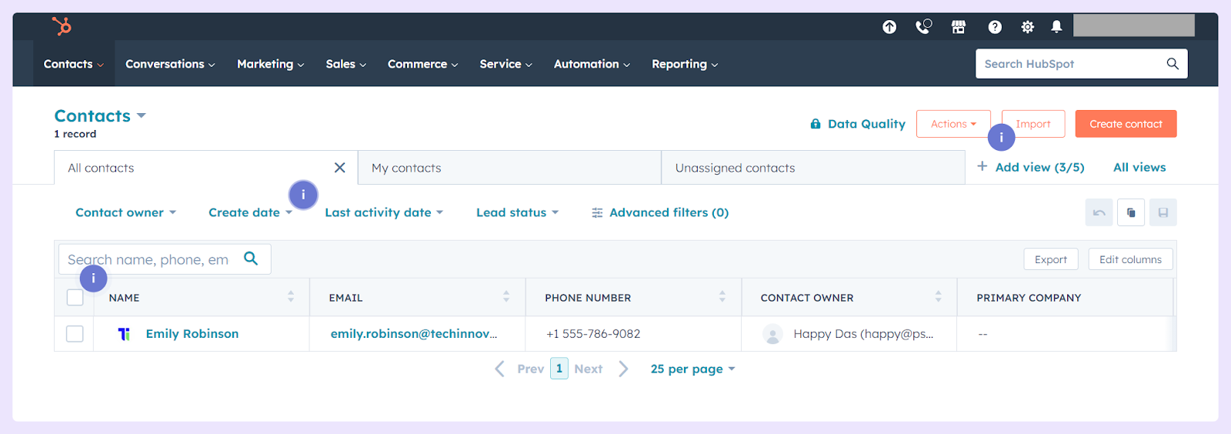The image size is (1231, 434).
Task: Select the All contacts tab
Action: [x=205, y=168]
